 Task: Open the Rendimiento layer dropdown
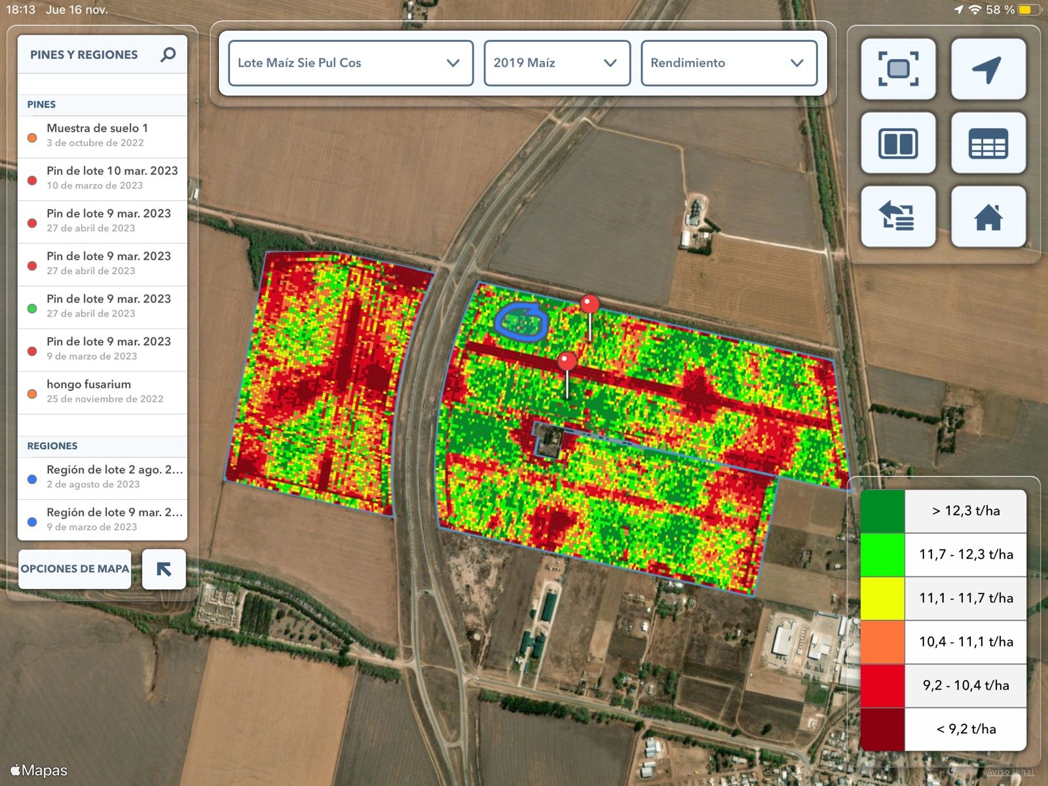(x=728, y=63)
